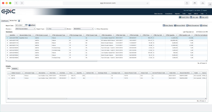Expand the Process dropdown
The image size is (212, 112).
[x=26, y=29]
